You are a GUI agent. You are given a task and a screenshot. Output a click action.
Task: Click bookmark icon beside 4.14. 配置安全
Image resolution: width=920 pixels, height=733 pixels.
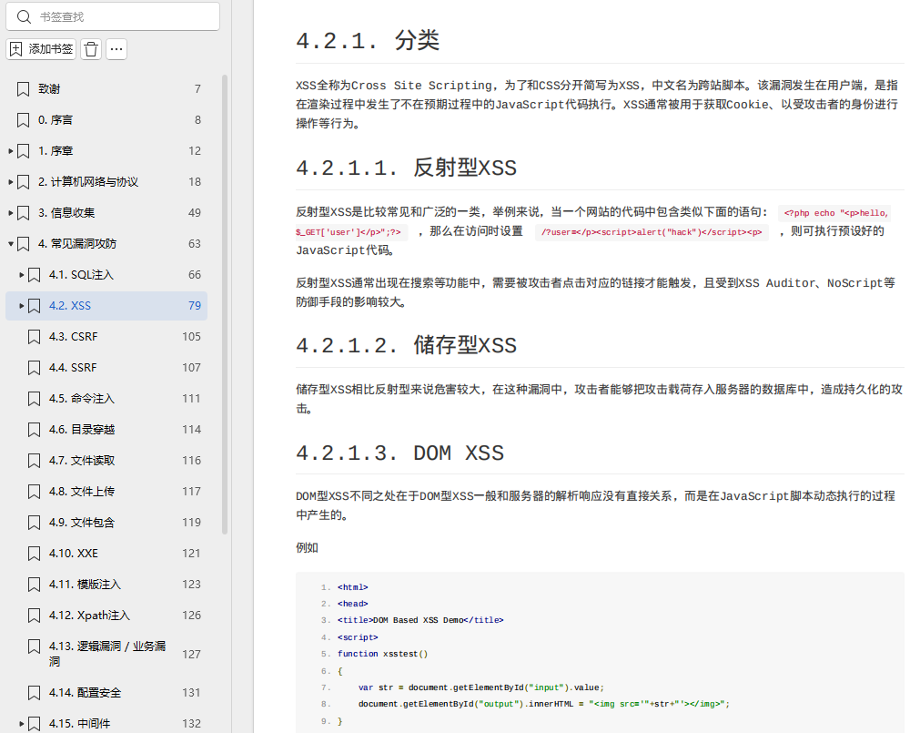coord(34,693)
